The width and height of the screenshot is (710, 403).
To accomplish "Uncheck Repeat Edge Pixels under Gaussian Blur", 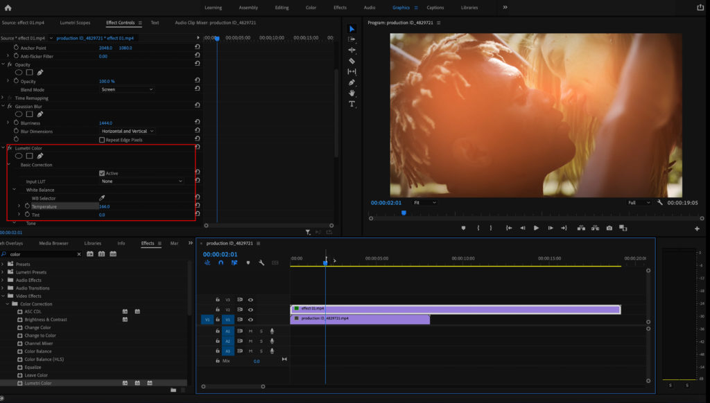I will click(101, 139).
